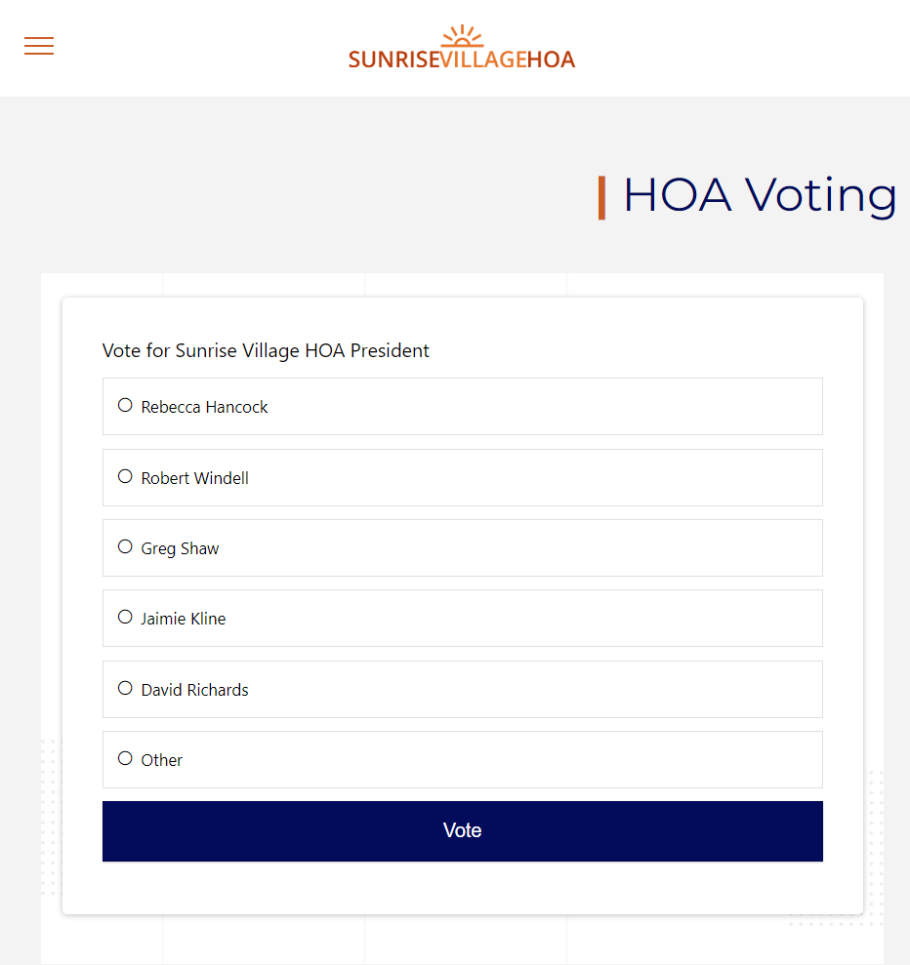Click the Jaimie Kline option row
This screenshot has height=965, width=910.
[x=462, y=618]
